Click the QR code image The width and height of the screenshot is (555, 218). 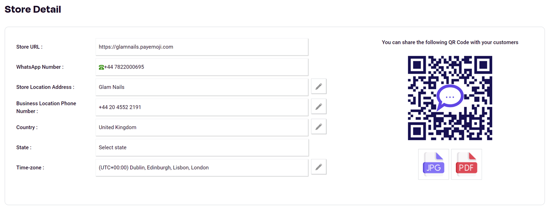tap(450, 98)
